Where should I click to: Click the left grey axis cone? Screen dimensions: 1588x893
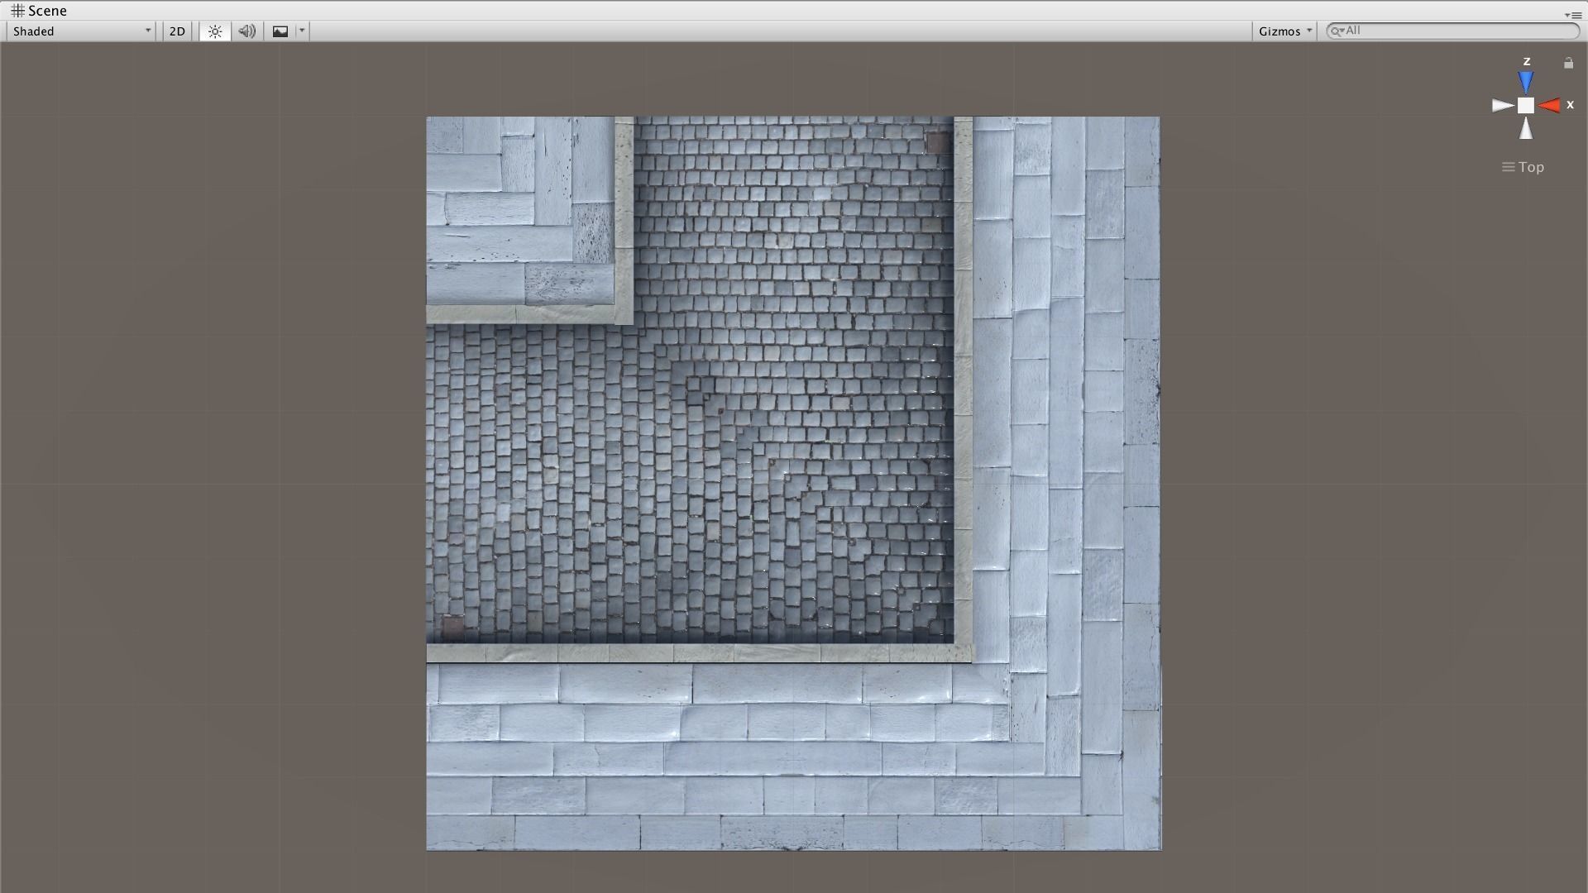(1503, 105)
